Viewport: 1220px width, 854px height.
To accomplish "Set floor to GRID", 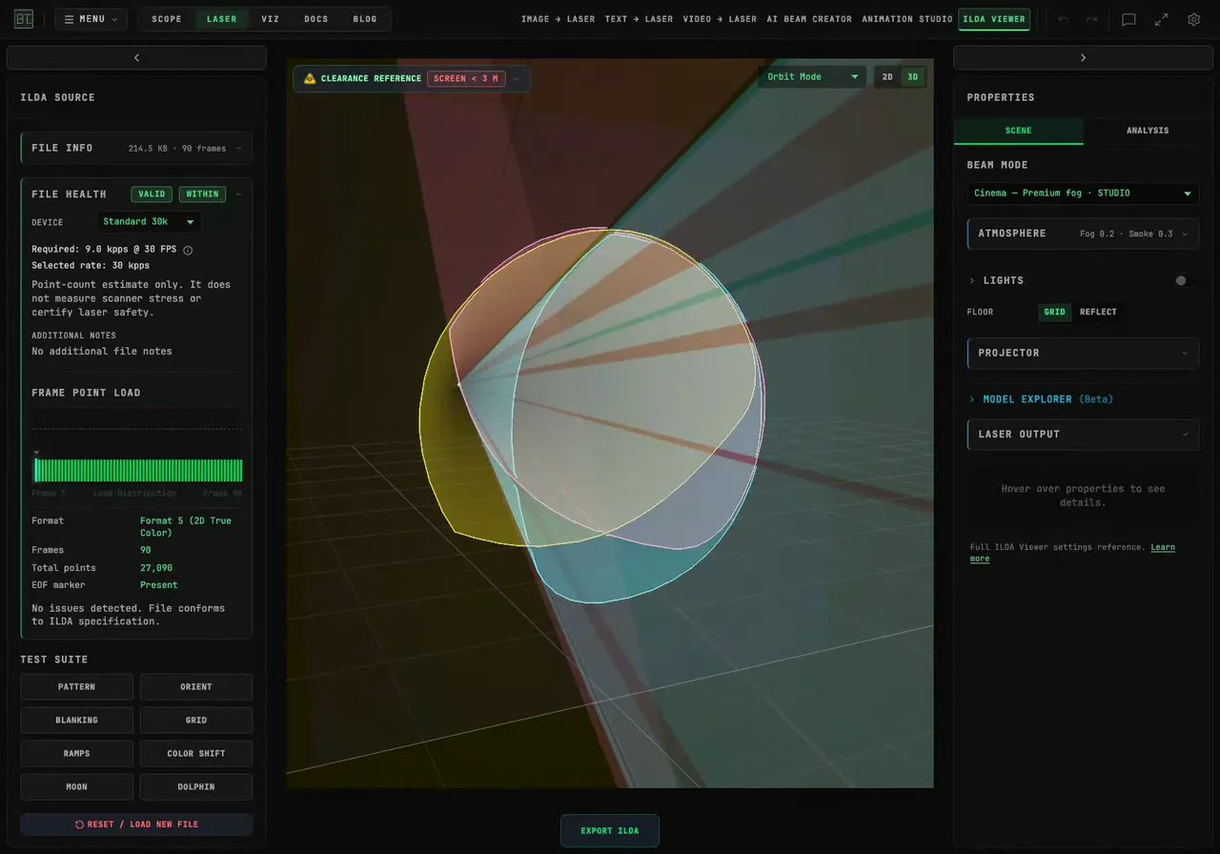I will [1055, 312].
